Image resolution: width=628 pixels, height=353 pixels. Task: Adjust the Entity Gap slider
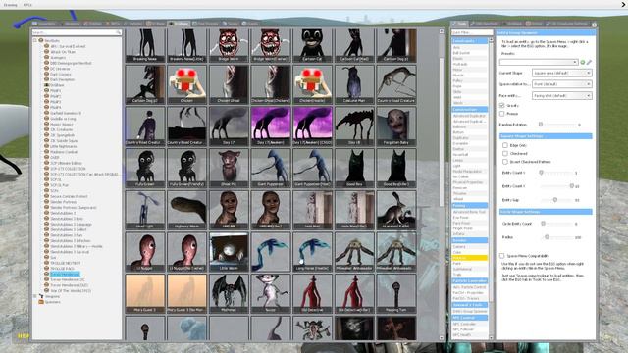click(556, 200)
